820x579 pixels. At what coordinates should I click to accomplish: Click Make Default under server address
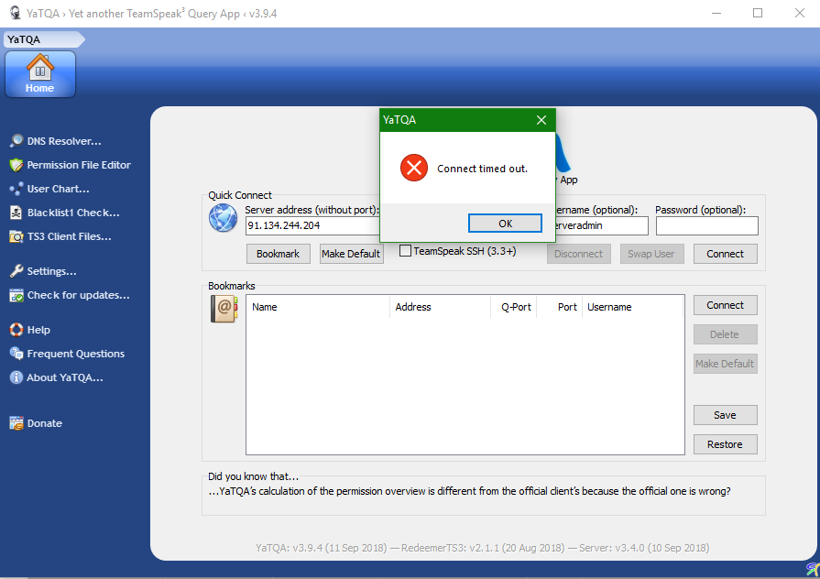point(351,254)
